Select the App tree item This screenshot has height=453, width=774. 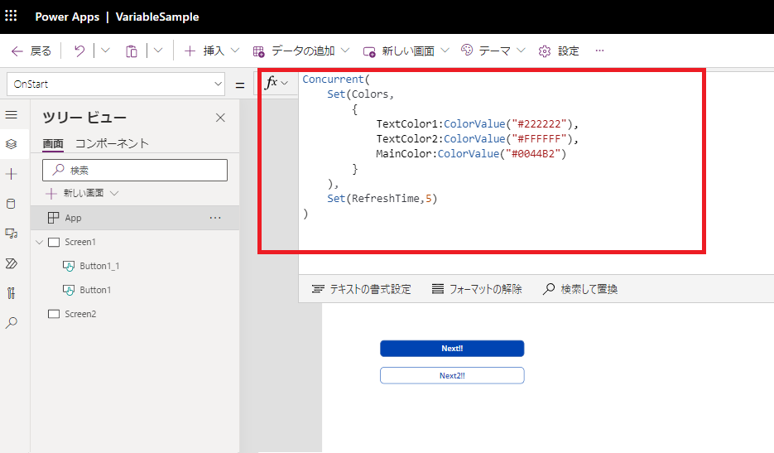pyautogui.click(x=135, y=218)
